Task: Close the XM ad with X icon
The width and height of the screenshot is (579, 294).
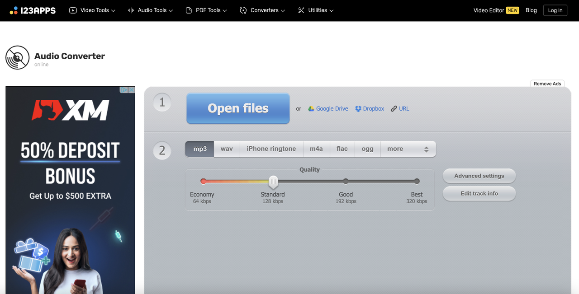Action: (x=132, y=90)
